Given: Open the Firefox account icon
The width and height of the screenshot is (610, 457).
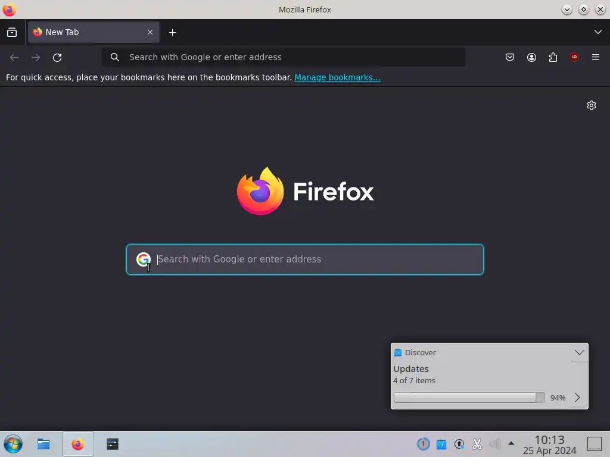Looking at the screenshot, I should [x=531, y=58].
